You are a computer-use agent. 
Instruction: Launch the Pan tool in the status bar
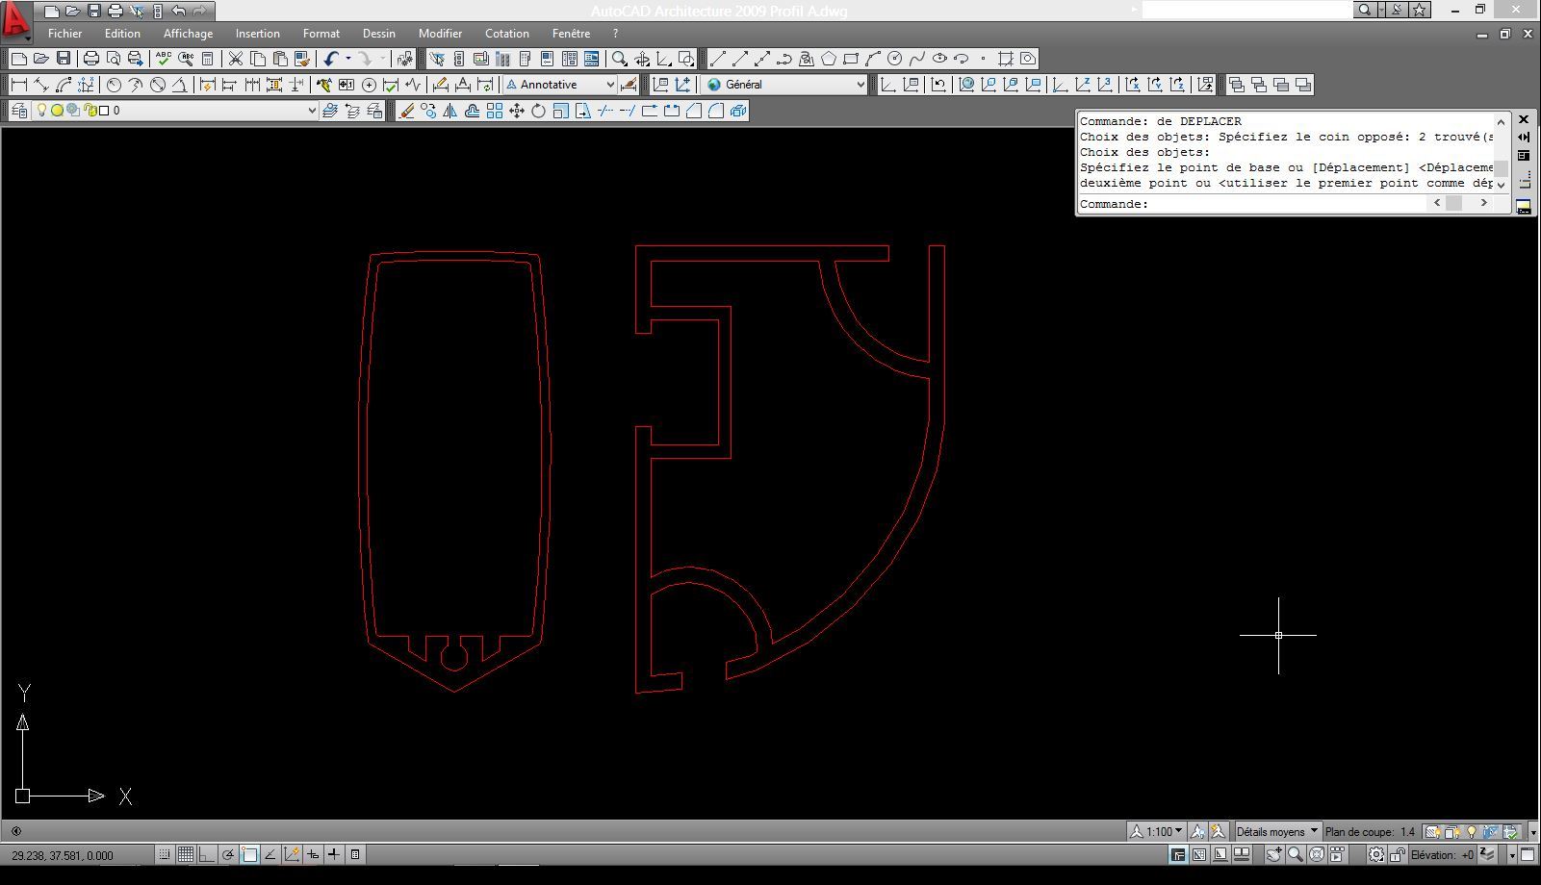(1273, 854)
